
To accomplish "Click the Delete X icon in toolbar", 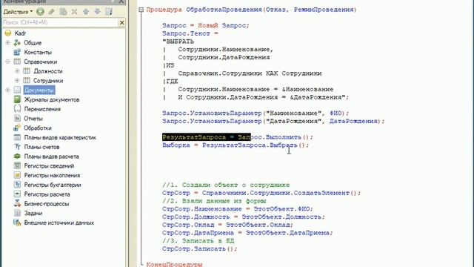I will click(74, 12).
